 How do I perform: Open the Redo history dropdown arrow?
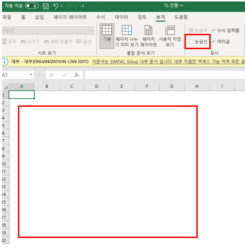tap(75, 6)
